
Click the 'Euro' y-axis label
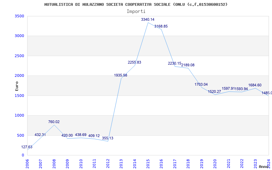click(17, 86)
